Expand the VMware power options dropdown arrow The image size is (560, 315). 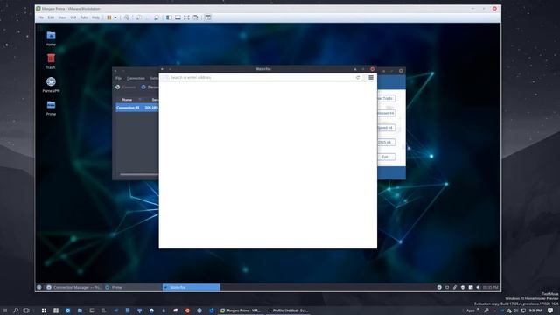[x=115, y=17]
